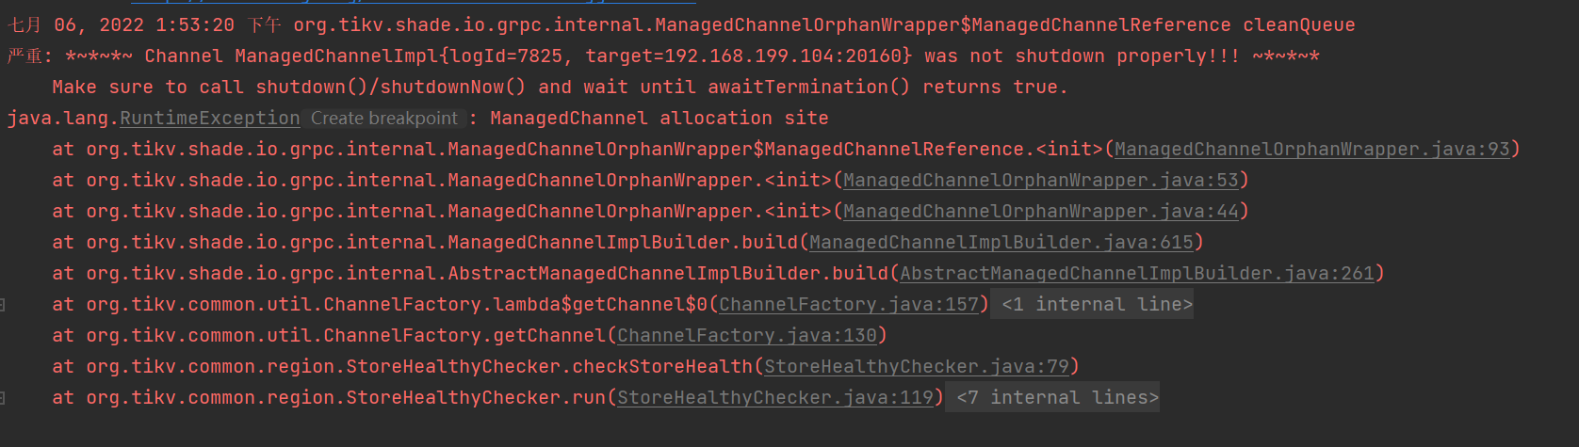Viewport: 1579px width, 447px height.
Task: Jump to ChannelFactory.java:130
Action: tap(746, 336)
